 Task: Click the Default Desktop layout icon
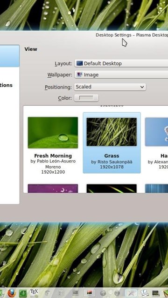click(79, 63)
